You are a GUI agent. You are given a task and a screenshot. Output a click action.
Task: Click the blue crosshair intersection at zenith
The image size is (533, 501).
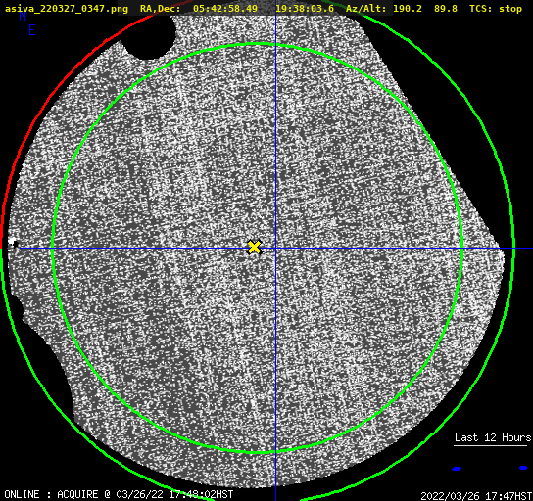tap(275, 249)
